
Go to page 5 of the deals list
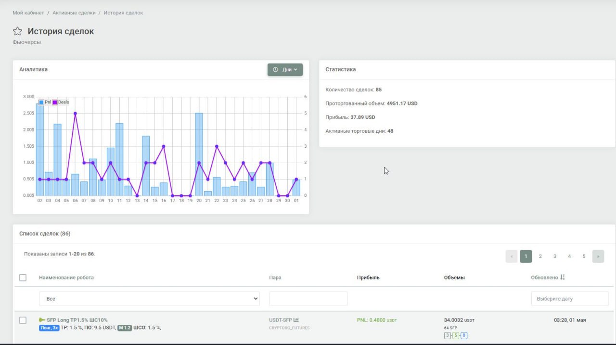pyautogui.click(x=584, y=256)
